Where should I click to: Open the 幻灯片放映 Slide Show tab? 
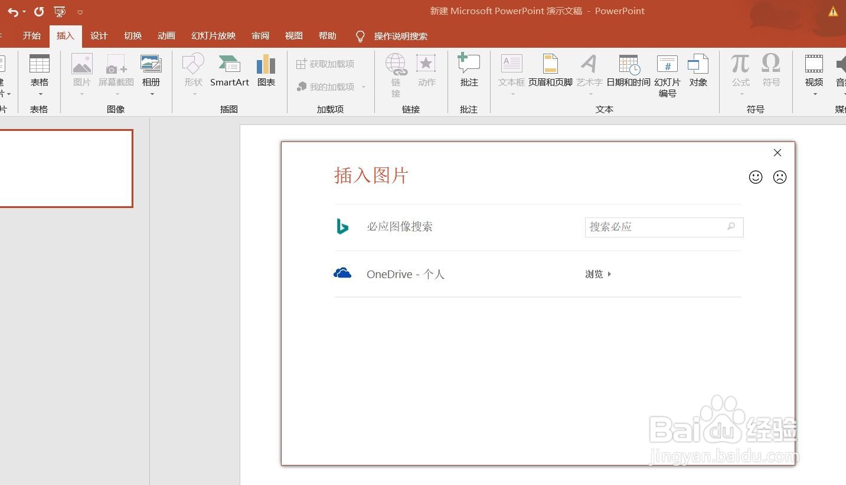tap(214, 36)
